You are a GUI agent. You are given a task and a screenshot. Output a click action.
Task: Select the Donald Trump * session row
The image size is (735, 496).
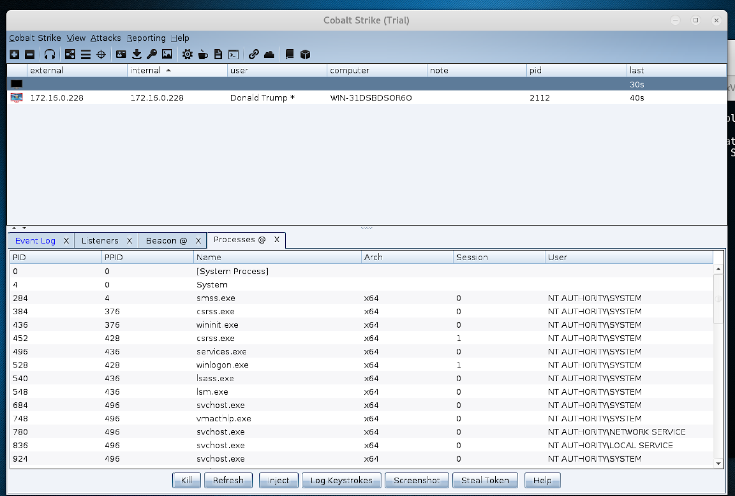(367, 98)
